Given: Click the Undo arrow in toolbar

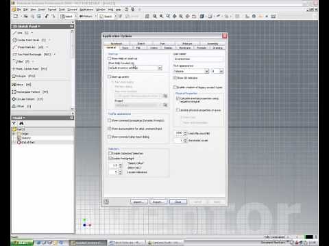Looking at the screenshot, I should click(x=47, y=16).
